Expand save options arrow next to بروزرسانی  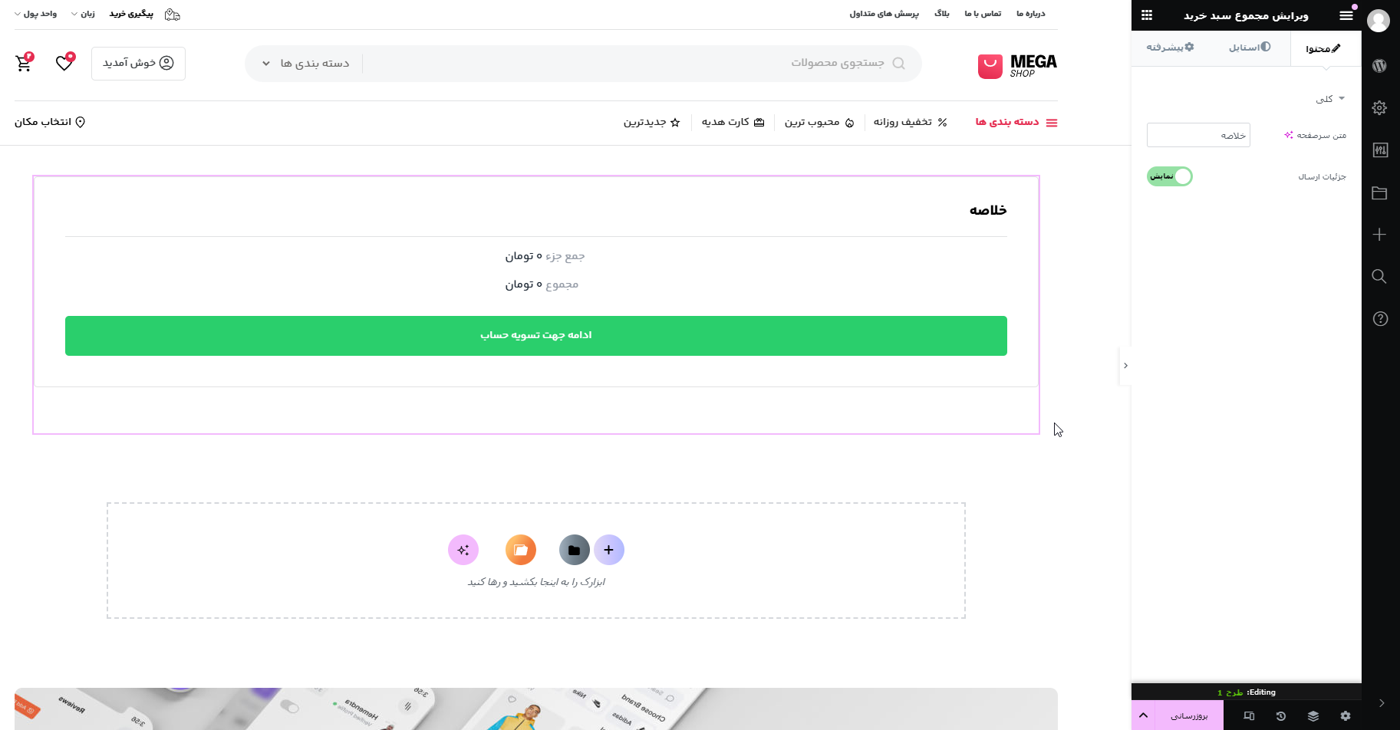[1143, 716]
